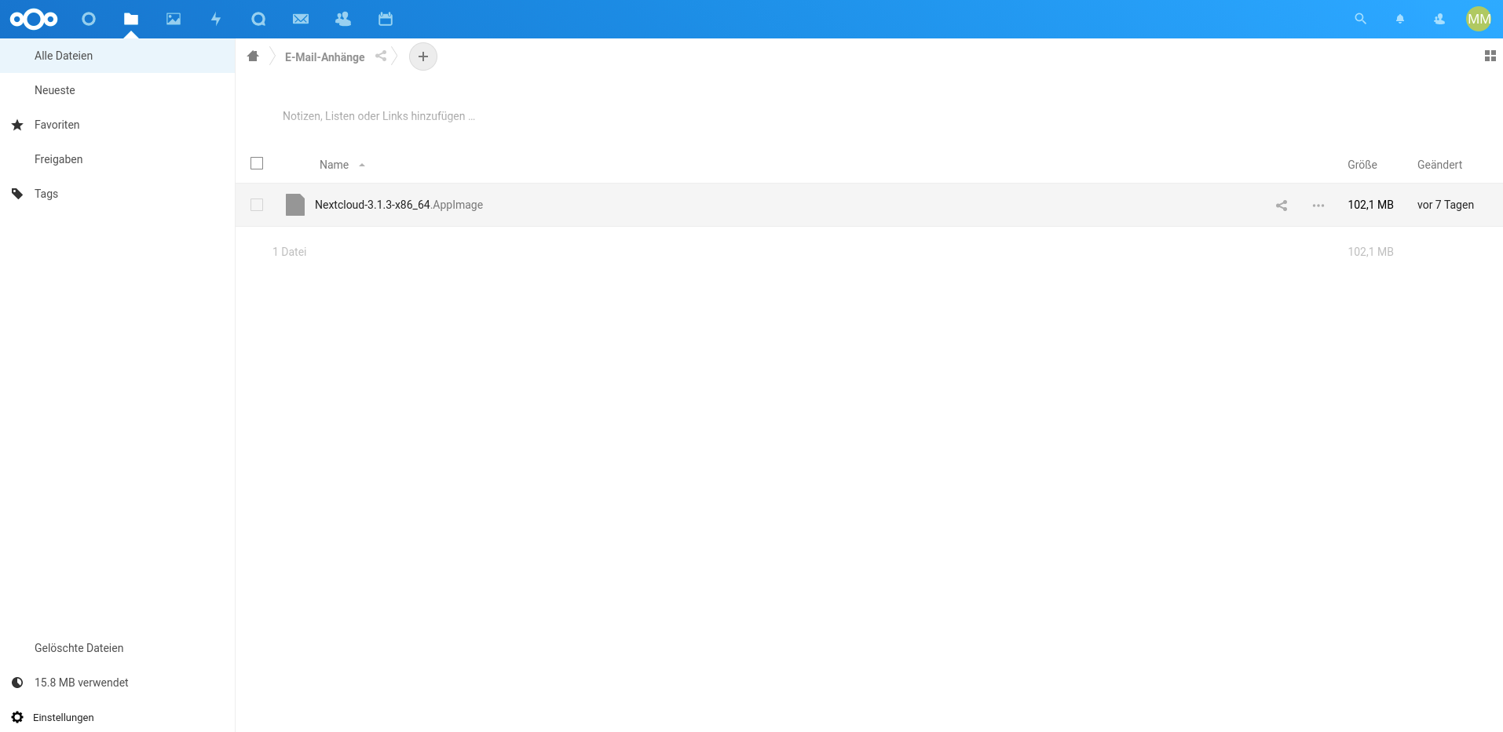Click the vor 7 Tagen modified date
Viewport: 1503px width, 732px height.
coord(1445,205)
